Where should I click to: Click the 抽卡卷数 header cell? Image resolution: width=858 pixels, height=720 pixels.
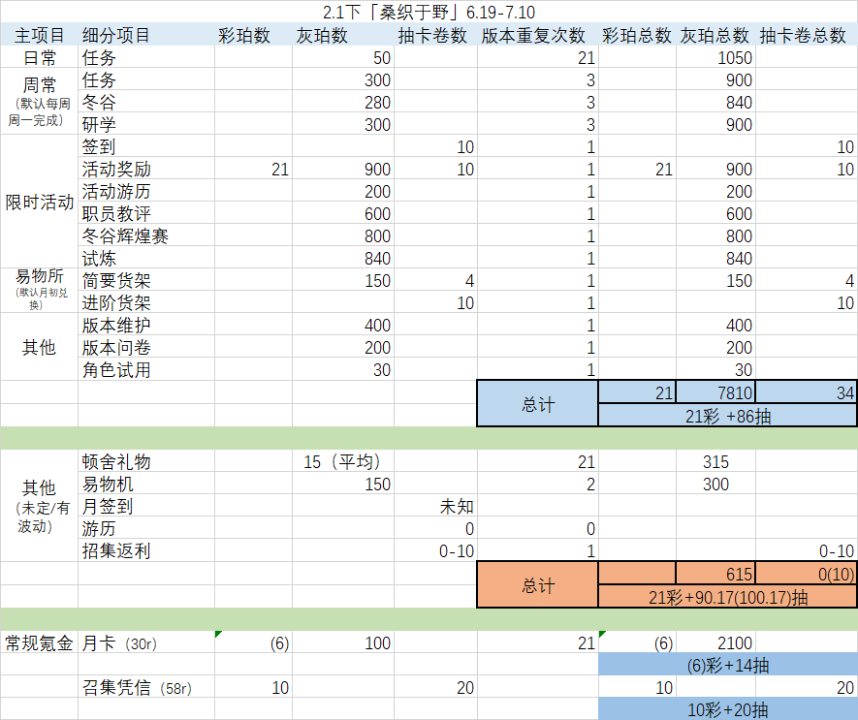point(435,35)
